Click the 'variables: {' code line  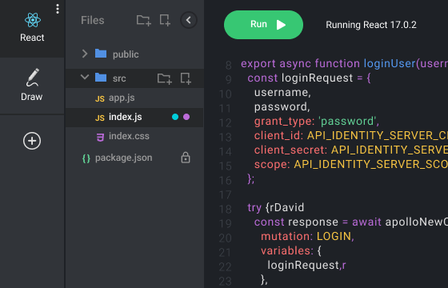pos(291,251)
